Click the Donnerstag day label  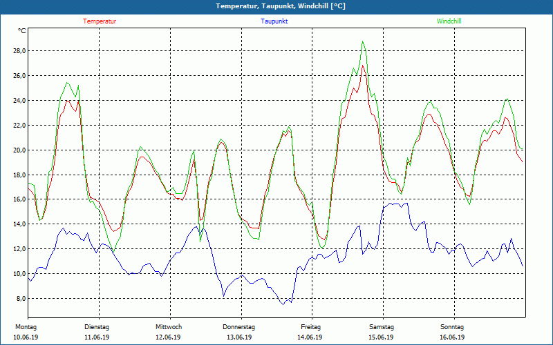(x=238, y=327)
